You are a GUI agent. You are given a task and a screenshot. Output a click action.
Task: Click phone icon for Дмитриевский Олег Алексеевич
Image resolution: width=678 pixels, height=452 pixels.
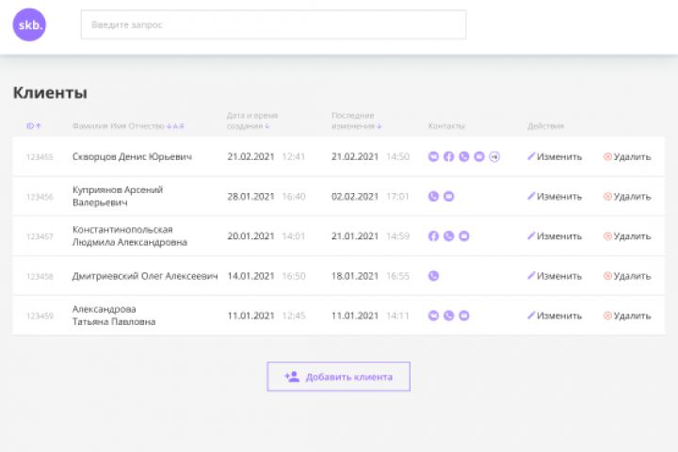point(433,276)
